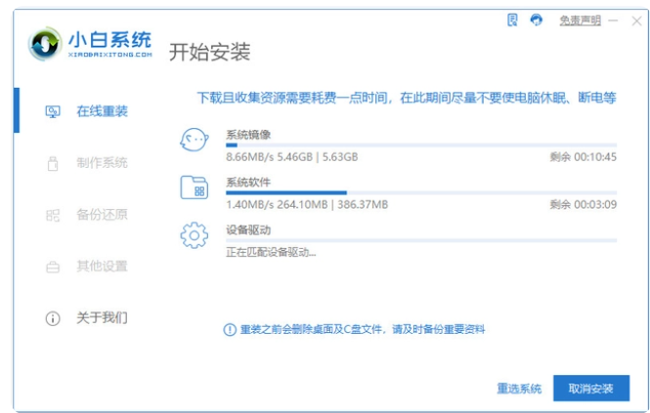
Task: Click the 系统软件 label
Action: tap(248, 183)
